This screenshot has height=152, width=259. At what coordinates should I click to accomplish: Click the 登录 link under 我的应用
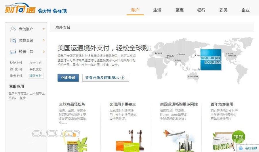[x=23, y=98]
